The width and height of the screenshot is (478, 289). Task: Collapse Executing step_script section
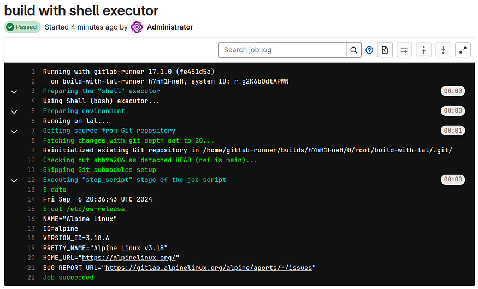(14, 180)
